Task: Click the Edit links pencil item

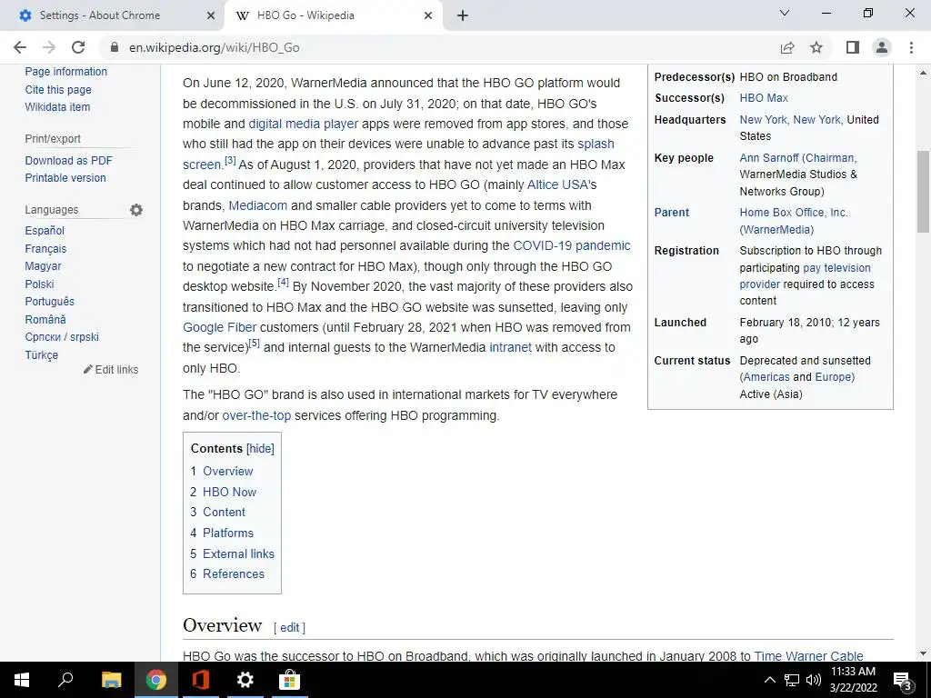Action: 111,370
